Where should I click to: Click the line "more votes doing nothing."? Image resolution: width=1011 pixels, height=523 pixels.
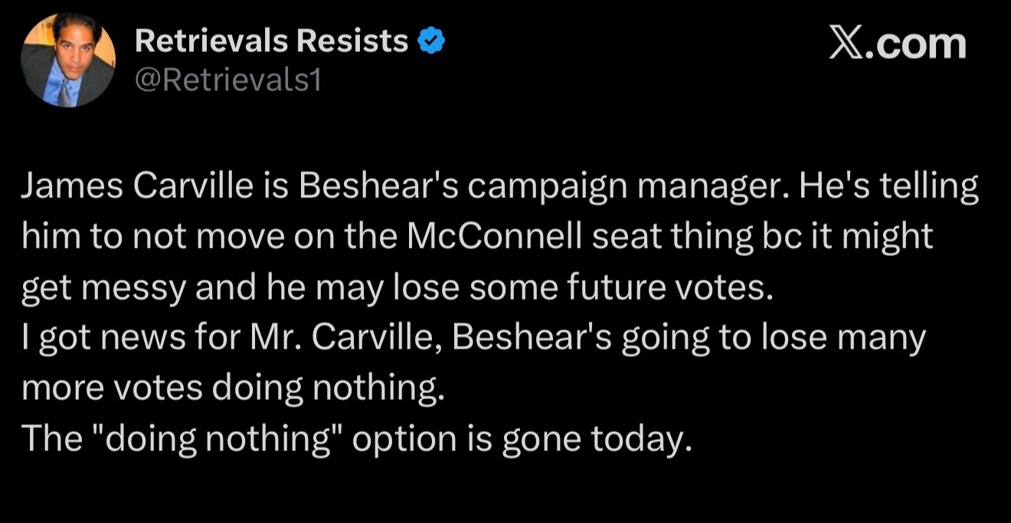pos(233,389)
